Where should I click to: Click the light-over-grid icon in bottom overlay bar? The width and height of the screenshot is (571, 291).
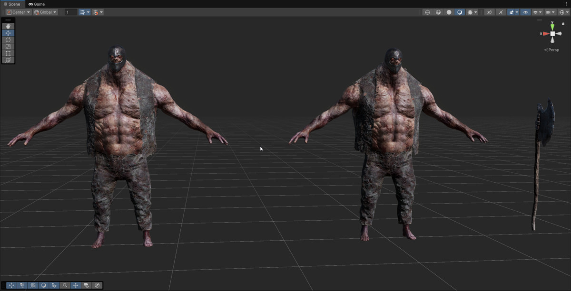coord(54,285)
